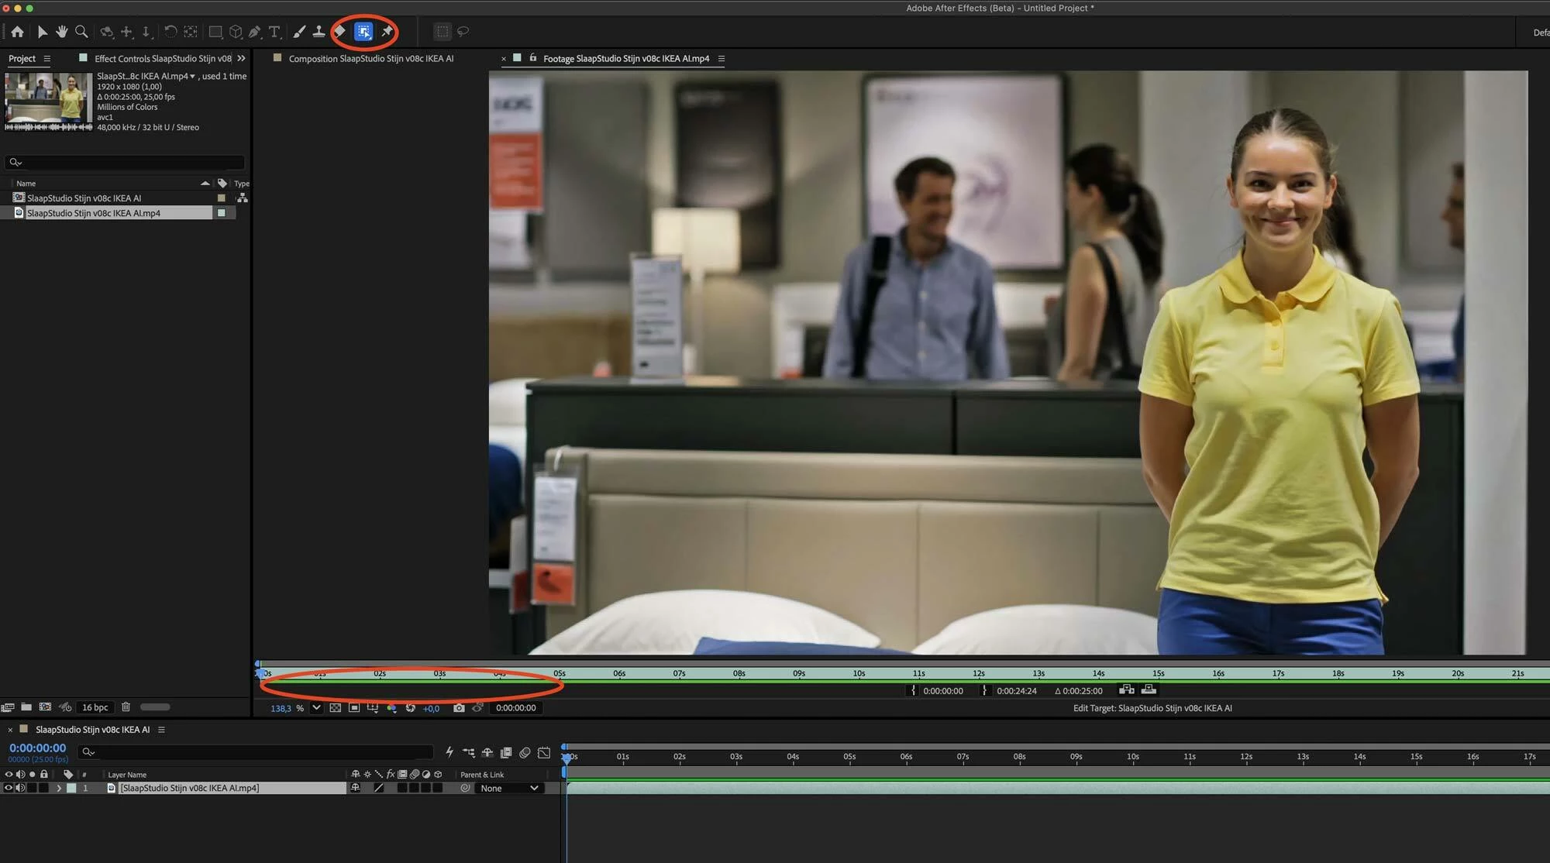The height and width of the screenshot is (863, 1550).
Task: Click label color swatch of layer 1
Action: point(71,788)
